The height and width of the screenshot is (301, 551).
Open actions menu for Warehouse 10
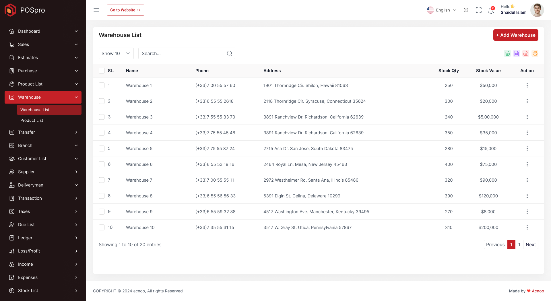pyautogui.click(x=527, y=228)
